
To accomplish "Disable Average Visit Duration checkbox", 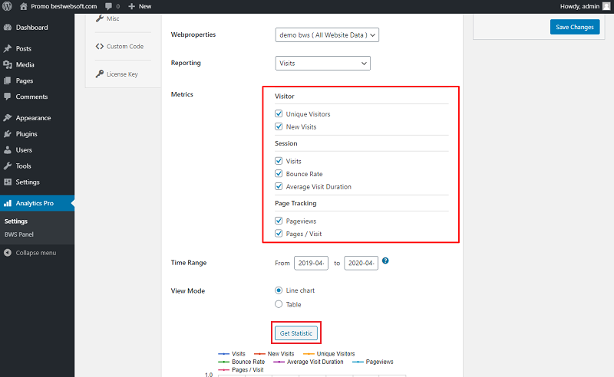I will pos(279,186).
